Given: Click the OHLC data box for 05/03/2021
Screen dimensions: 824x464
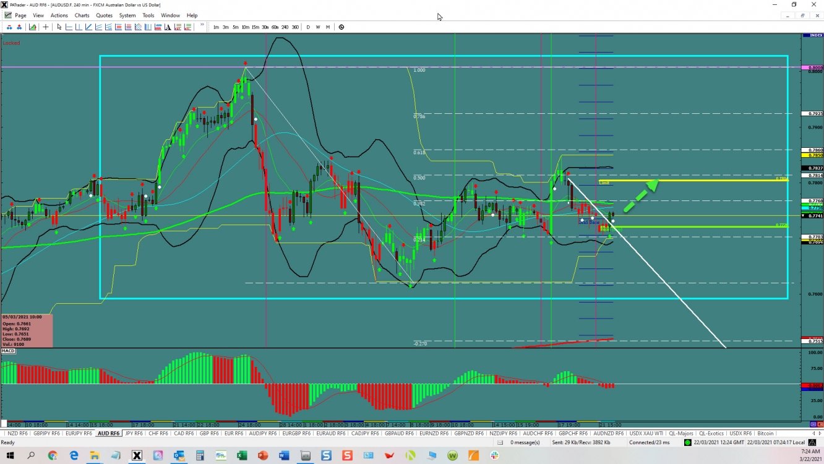Looking at the screenshot, I should [27, 331].
